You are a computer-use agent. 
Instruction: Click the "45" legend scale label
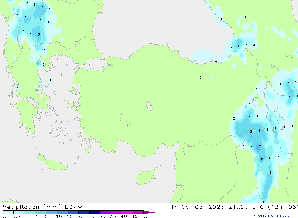(135, 216)
